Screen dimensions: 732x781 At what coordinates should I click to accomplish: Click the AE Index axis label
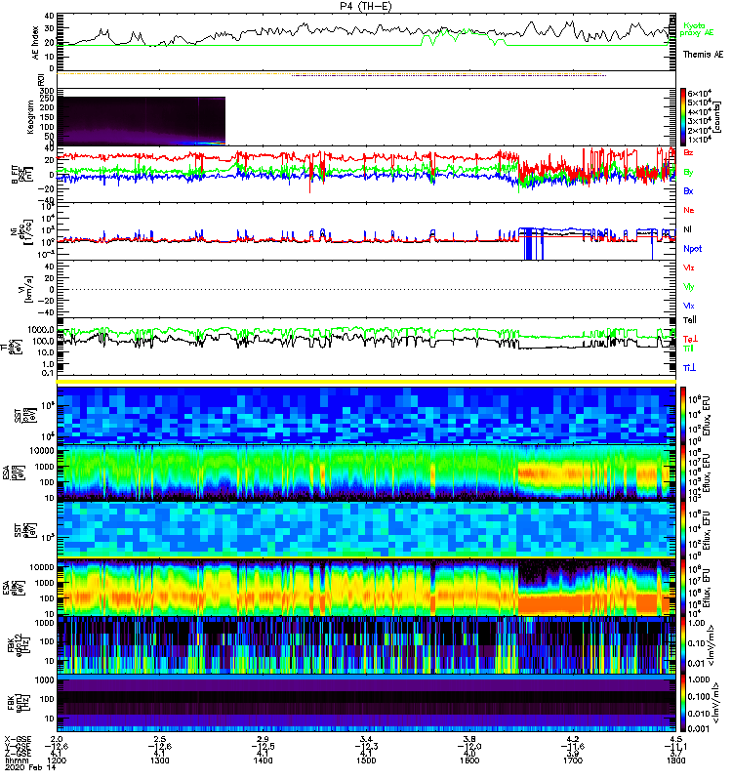[x=36, y=42]
